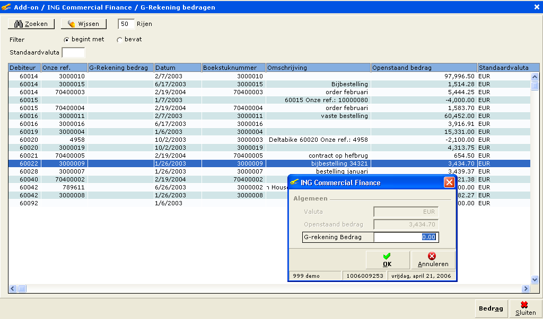Screen dimensions: 543x319
Task: Click the Standaardvaluta filter text box
Action: 73,52
